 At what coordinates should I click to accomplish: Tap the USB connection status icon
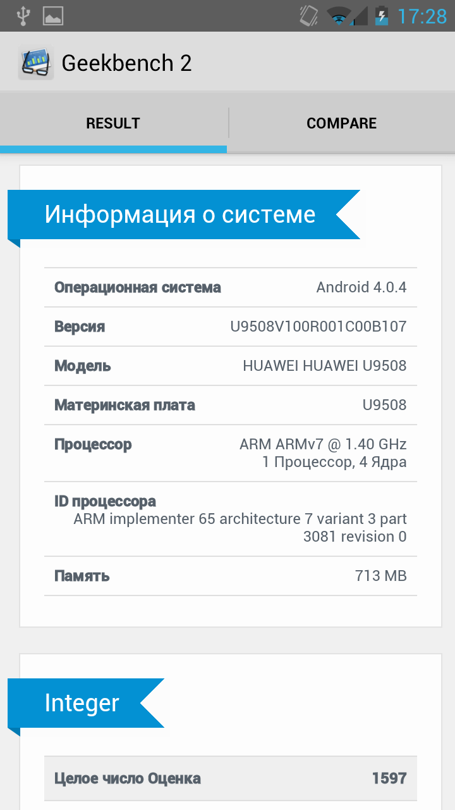pos(23,16)
